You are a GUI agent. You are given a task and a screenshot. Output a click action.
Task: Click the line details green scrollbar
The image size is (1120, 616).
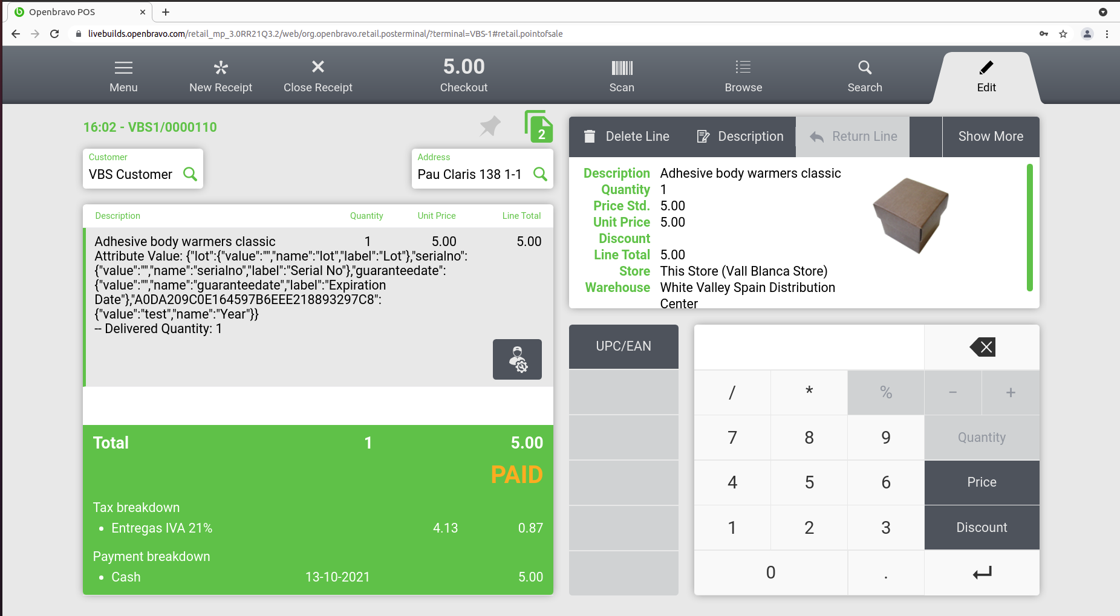pos(1029,227)
